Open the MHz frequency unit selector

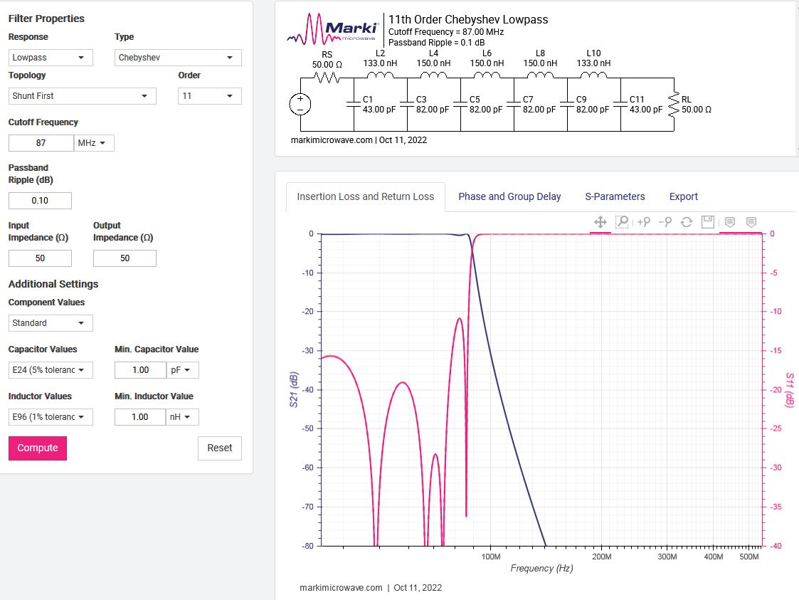coord(94,143)
